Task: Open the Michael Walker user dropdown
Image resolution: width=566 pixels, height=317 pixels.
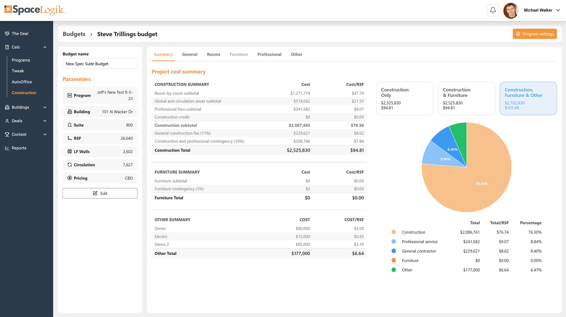Action: click(558, 10)
